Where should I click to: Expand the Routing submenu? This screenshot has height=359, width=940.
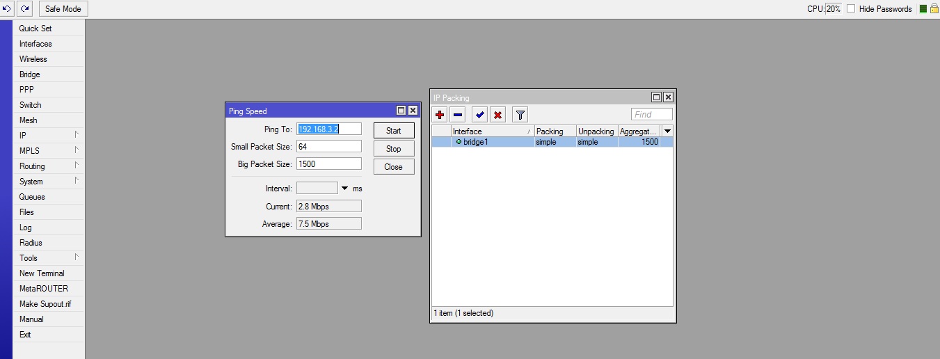tap(49, 166)
